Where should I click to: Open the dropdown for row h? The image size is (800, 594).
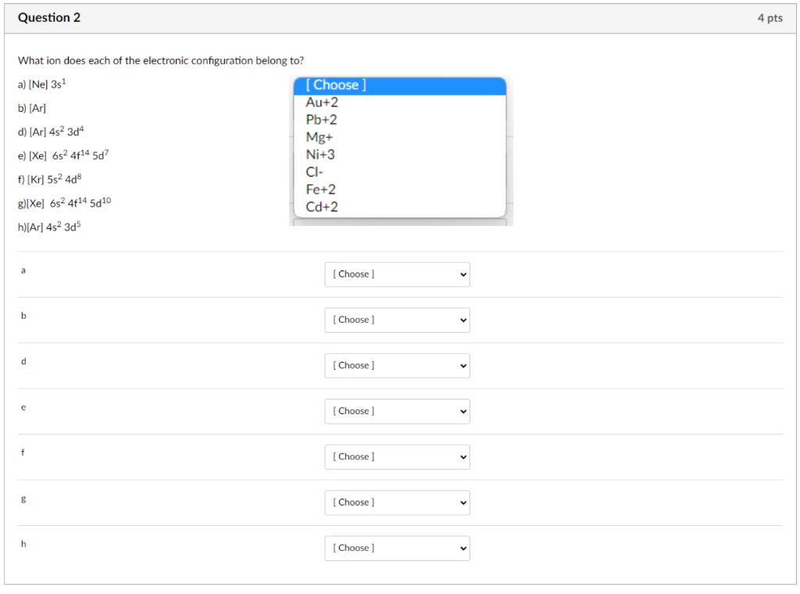[397, 548]
